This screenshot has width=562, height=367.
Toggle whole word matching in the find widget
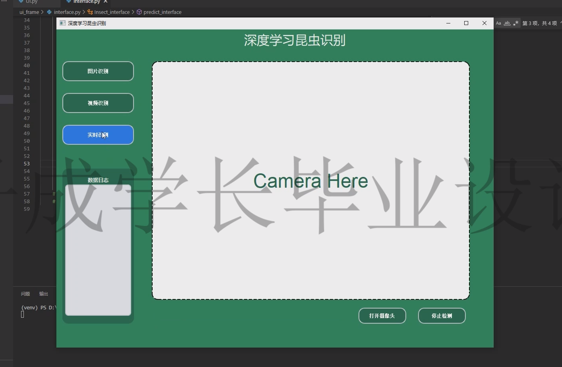coord(507,23)
